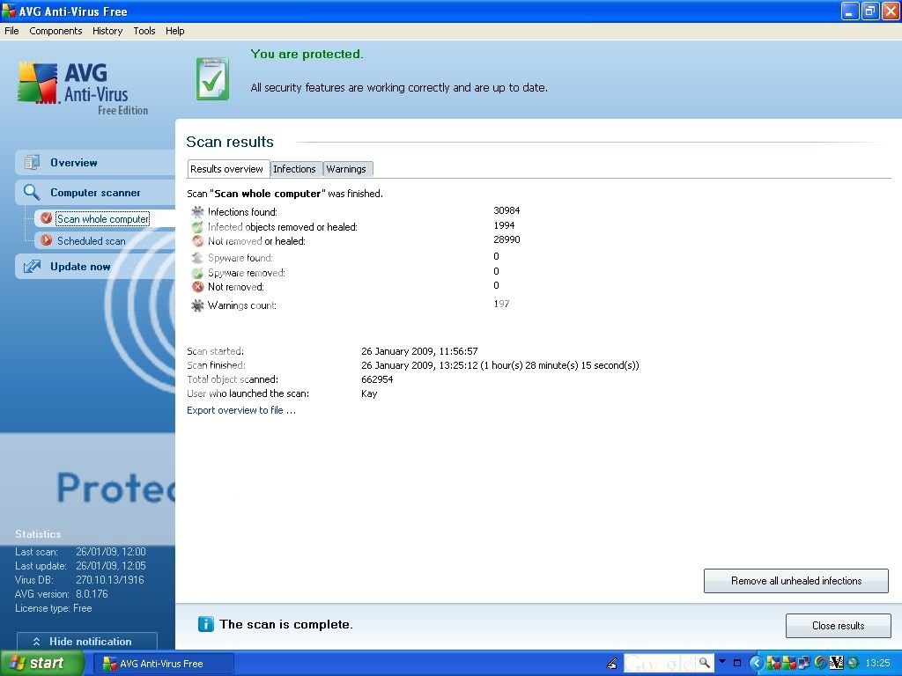Expand hidden system tray icons arrow
902x676 pixels.
tap(757, 664)
